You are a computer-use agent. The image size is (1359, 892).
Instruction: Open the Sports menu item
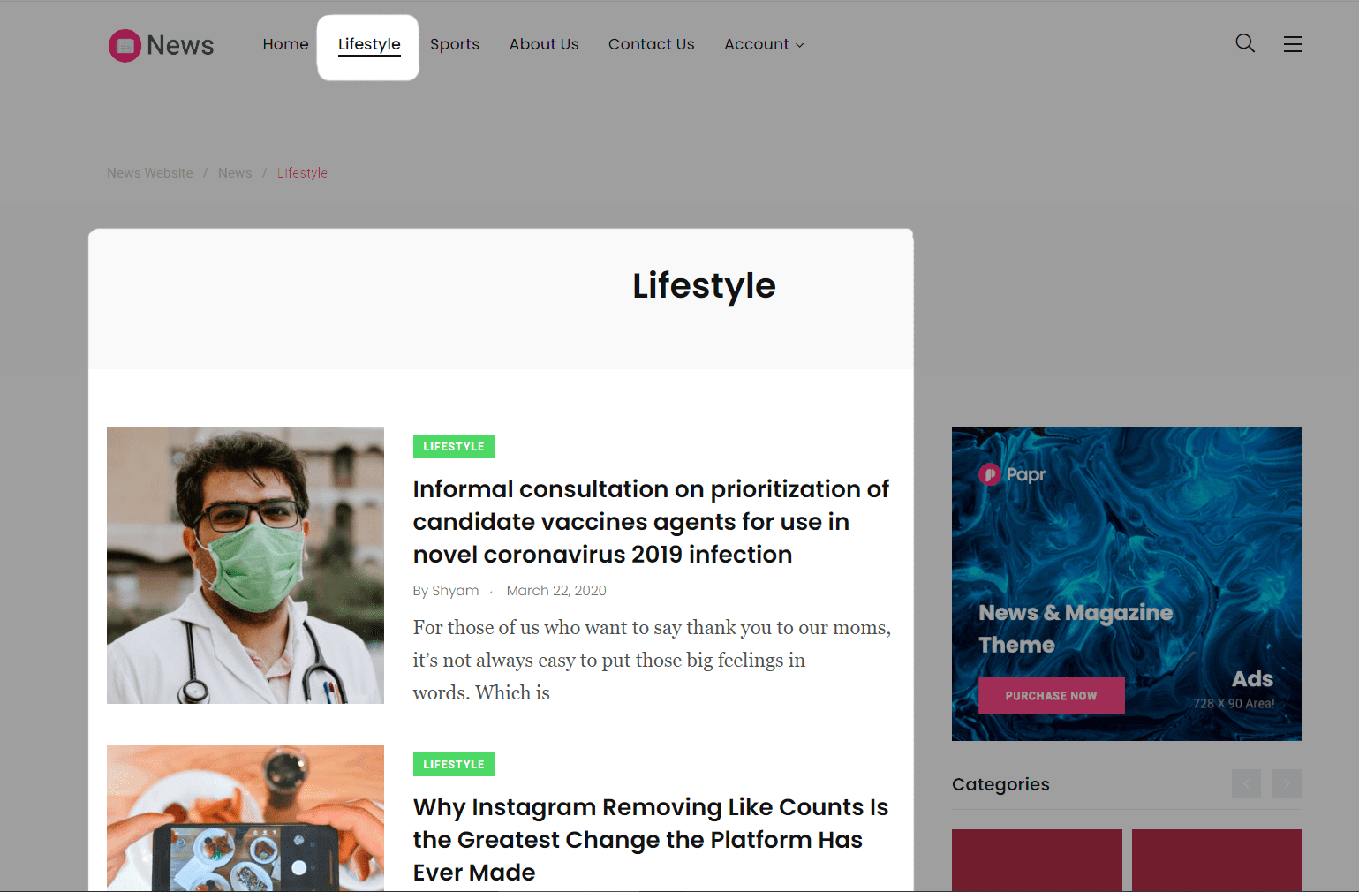pos(455,44)
